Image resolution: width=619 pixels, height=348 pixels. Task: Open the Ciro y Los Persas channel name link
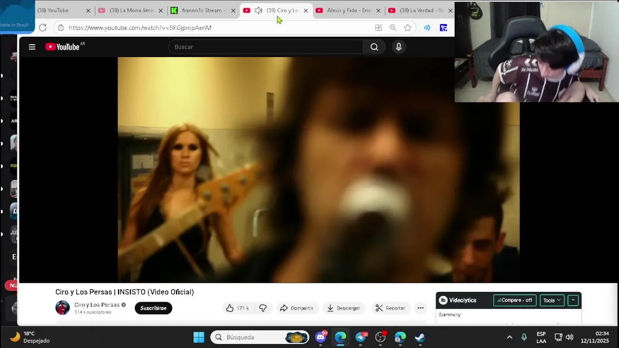tap(97, 304)
